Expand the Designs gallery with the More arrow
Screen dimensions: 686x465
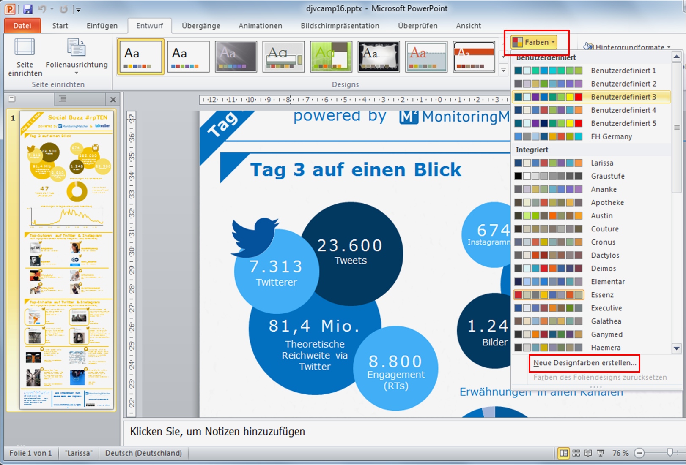pos(503,70)
